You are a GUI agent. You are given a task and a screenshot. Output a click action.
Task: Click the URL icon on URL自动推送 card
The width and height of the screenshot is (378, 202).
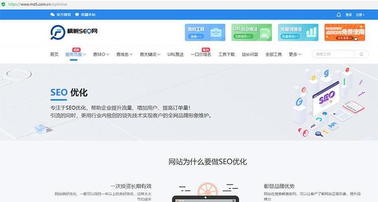(x=264, y=33)
